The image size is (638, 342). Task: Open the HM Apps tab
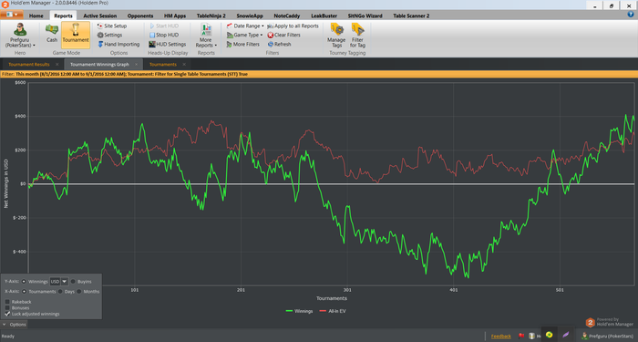tap(175, 16)
